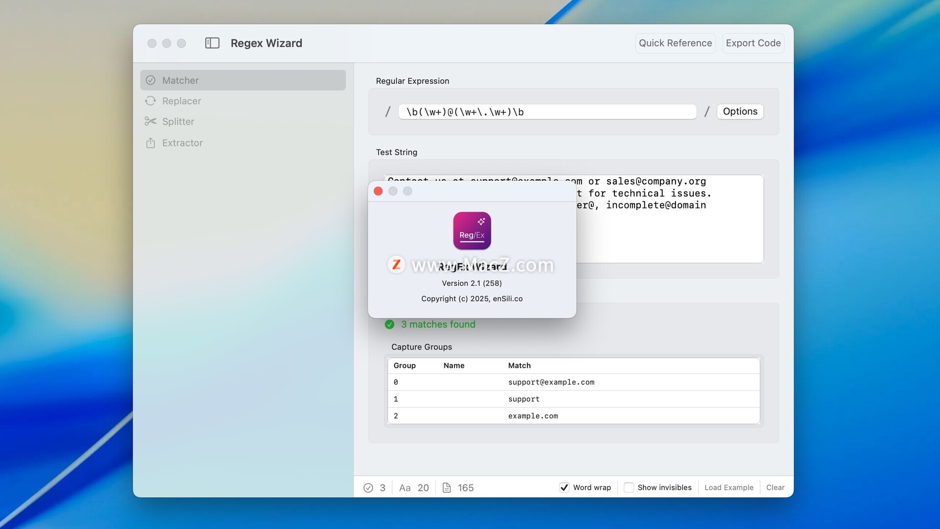The height and width of the screenshot is (529, 940).
Task: Click the green matches found checkmark icon
Action: point(390,324)
